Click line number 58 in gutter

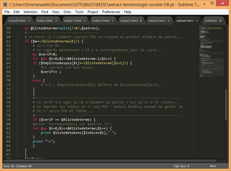[x=8, y=28]
